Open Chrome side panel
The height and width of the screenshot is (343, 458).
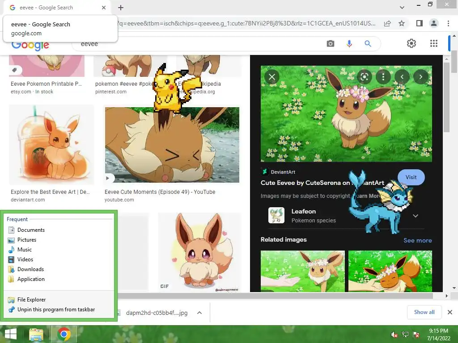click(419, 23)
